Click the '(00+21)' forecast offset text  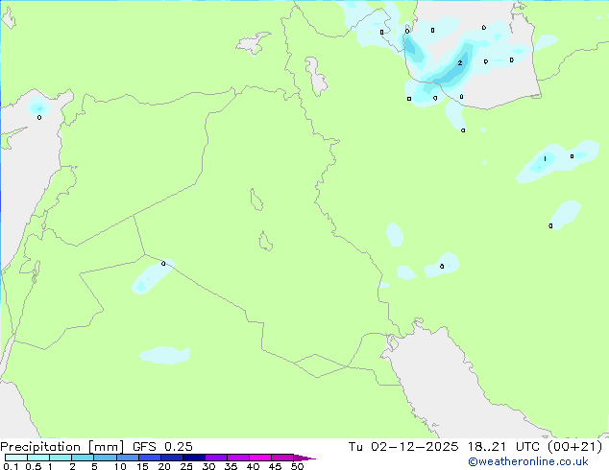(574, 447)
